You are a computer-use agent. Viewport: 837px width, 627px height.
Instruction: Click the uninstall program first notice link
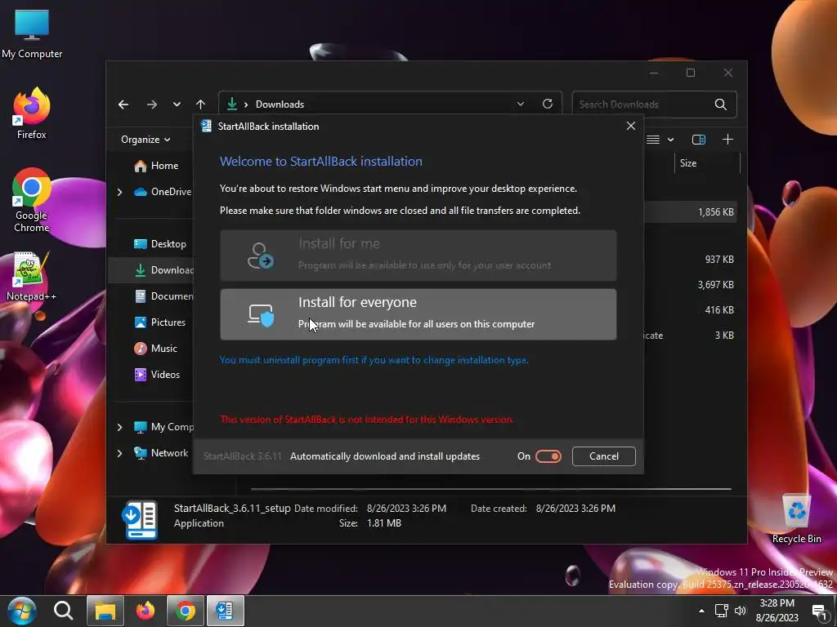(x=374, y=360)
